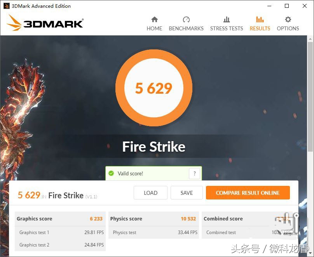Click the 3DMark logo in header
The height and width of the screenshot is (257, 314).
click(45, 23)
